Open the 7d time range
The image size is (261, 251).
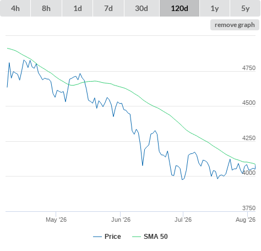(108, 8)
